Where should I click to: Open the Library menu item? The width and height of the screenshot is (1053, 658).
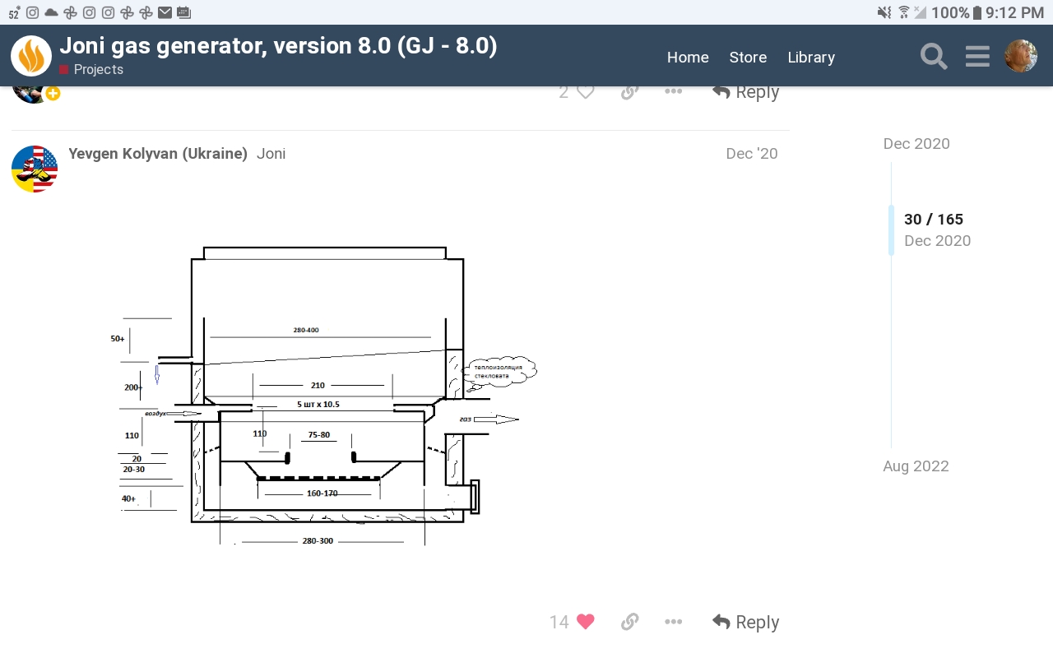tap(811, 57)
